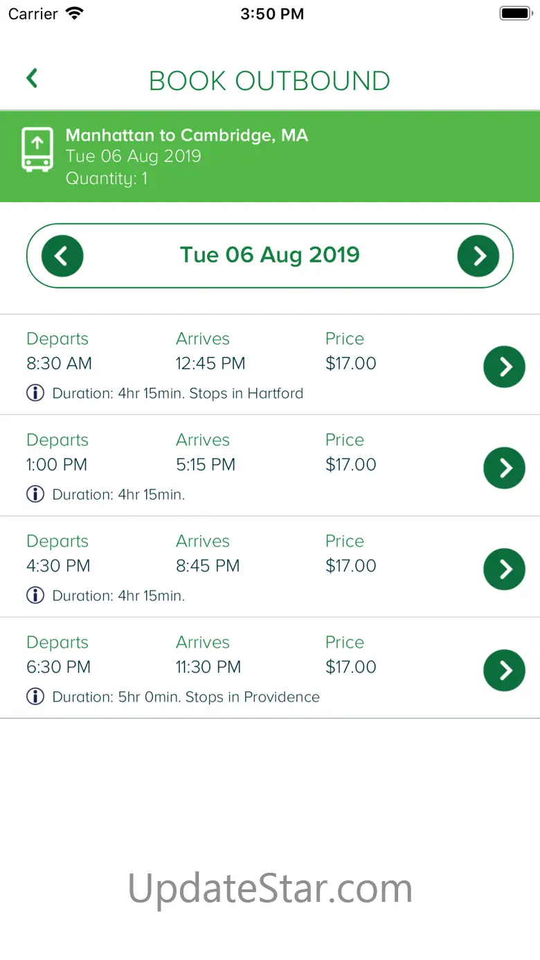Tap the 11:30 PM arrival time
Viewport: 540px width, 960px height.
(208, 667)
